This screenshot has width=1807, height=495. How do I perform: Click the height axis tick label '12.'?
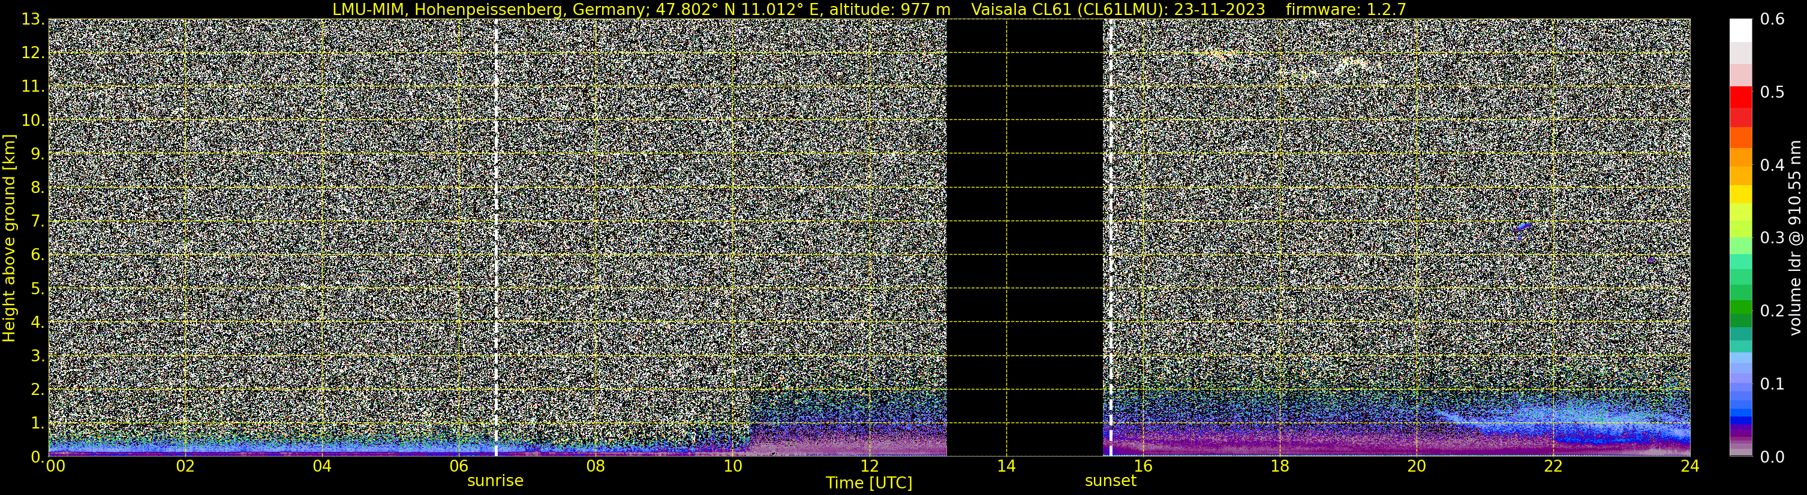pyautogui.click(x=32, y=53)
